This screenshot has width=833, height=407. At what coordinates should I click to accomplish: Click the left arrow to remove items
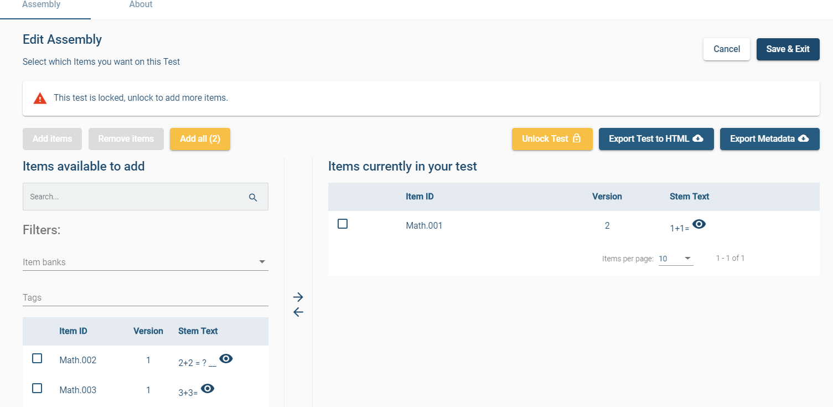coord(298,312)
